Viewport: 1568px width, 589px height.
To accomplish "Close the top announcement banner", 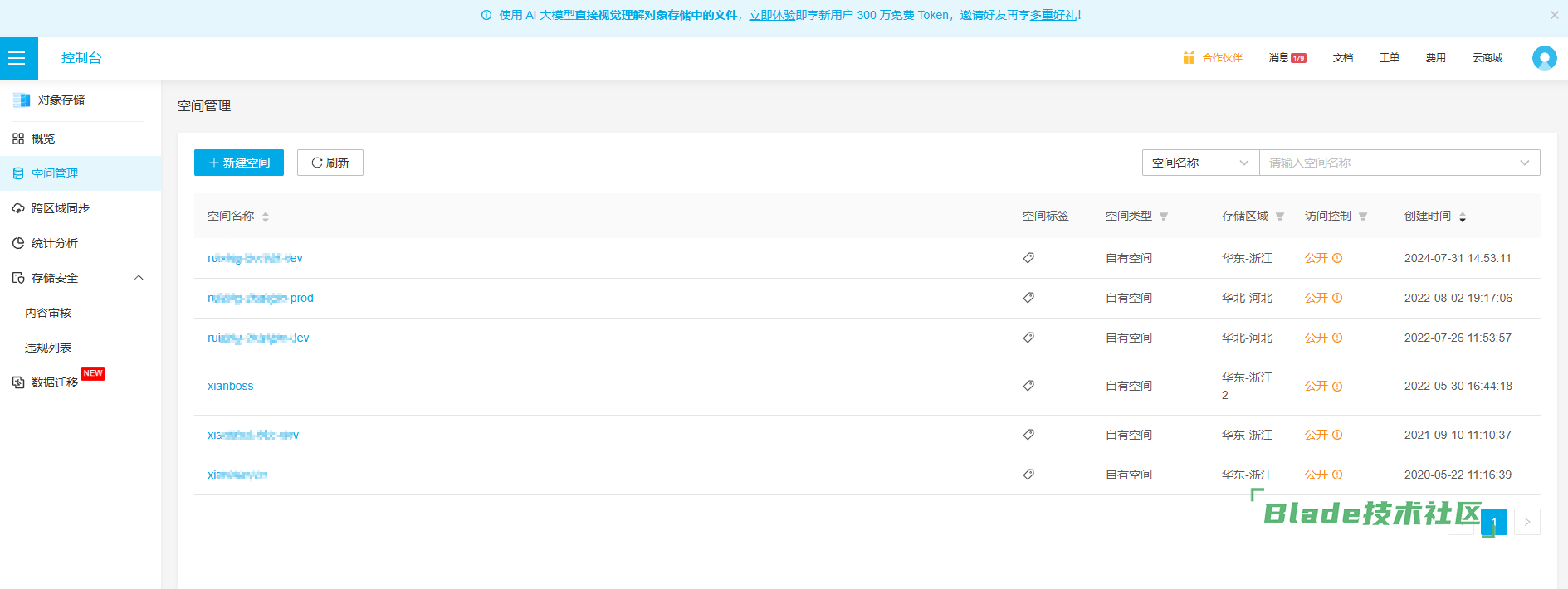I will pyautogui.click(x=1554, y=15).
